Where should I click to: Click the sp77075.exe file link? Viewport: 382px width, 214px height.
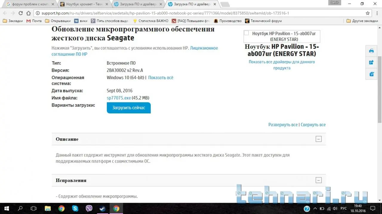click(x=119, y=98)
